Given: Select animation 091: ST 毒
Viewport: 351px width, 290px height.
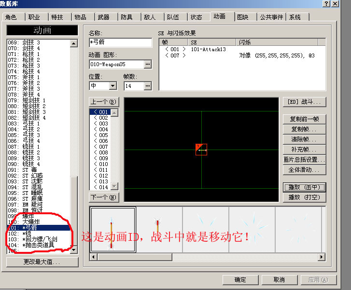Looking at the screenshot, I should (39, 170).
